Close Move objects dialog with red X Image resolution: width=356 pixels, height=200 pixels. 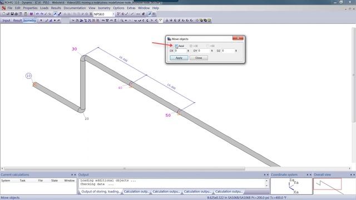(238, 38)
